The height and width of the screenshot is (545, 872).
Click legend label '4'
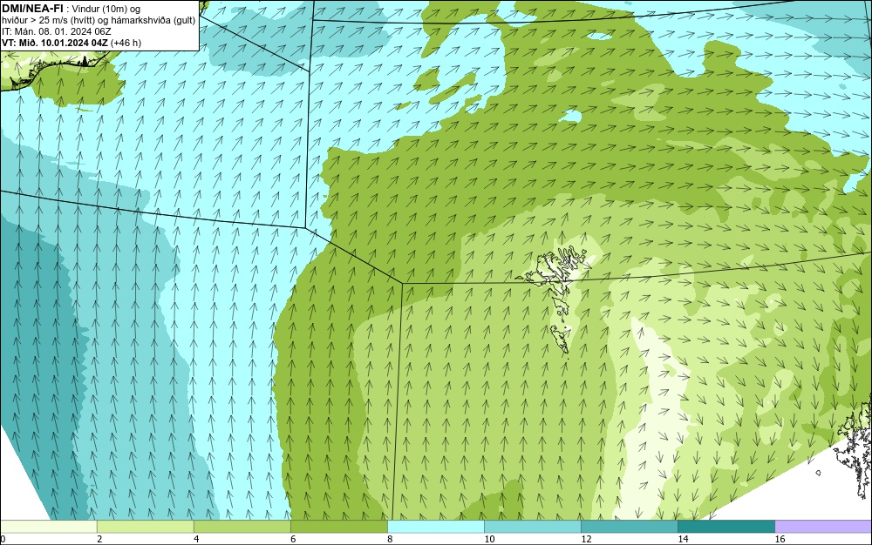pyautogui.click(x=196, y=539)
